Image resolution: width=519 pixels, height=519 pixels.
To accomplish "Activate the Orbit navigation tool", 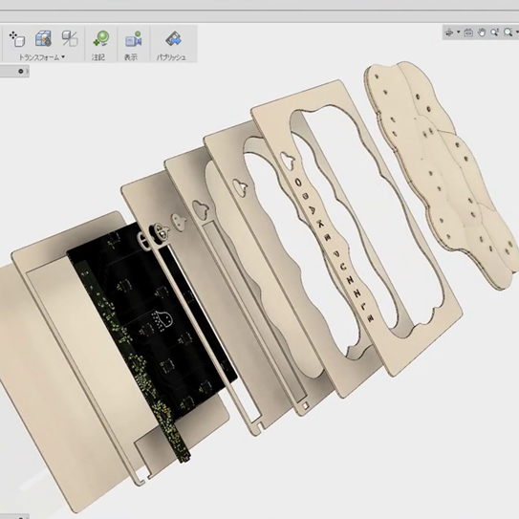I will (449, 32).
